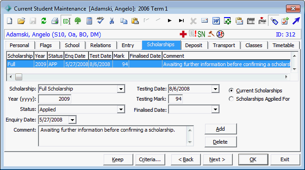Advance with the Next > button
This screenshot has height=170, width=305.
pos(218,159)
